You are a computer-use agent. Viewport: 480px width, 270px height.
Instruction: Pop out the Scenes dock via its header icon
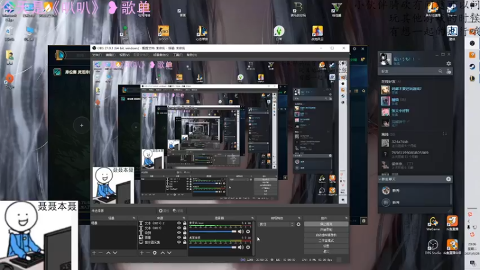134,218
